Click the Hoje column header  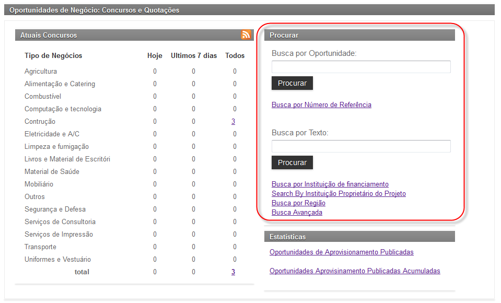point(155,56)
